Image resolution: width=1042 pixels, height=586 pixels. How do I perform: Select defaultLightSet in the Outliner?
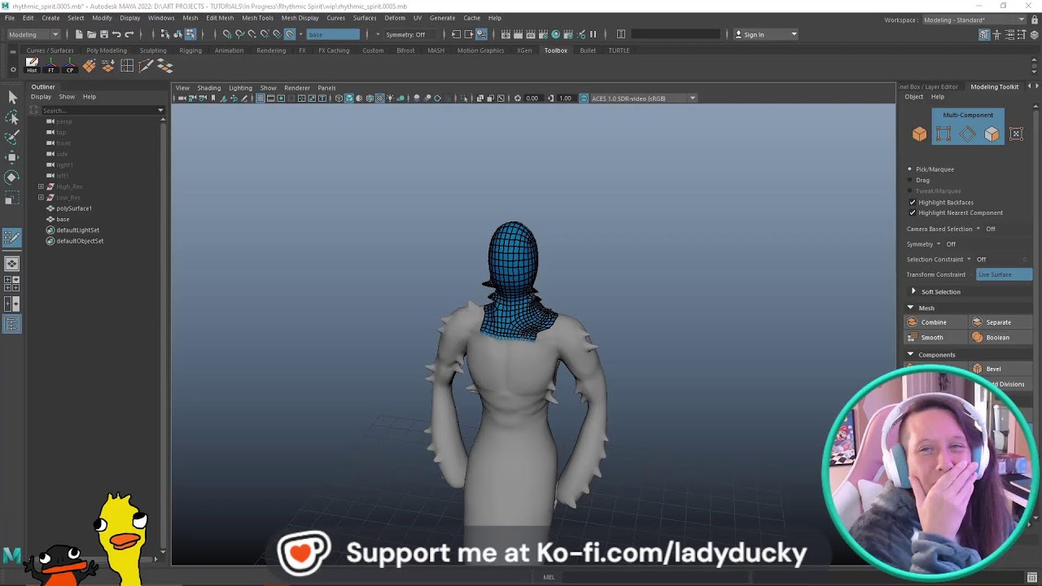coord(77,230)
